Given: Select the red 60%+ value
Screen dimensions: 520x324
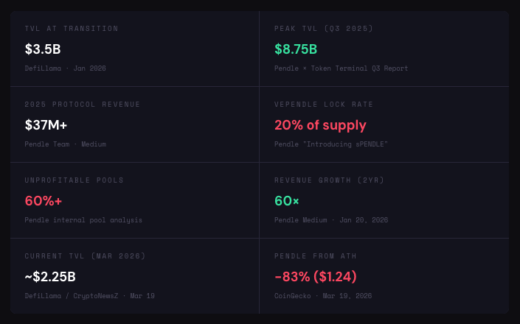Looking at the screenshot, I should pos(44,201).
